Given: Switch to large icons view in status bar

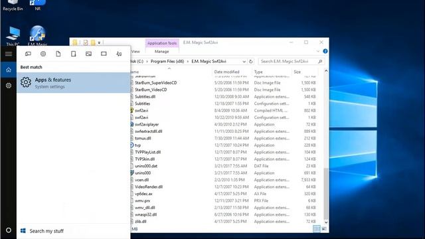Looking at the screenshot, I should tap(324, 229).
